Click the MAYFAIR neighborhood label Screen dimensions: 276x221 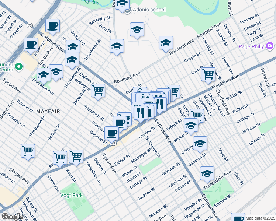(x=48, y=111)
